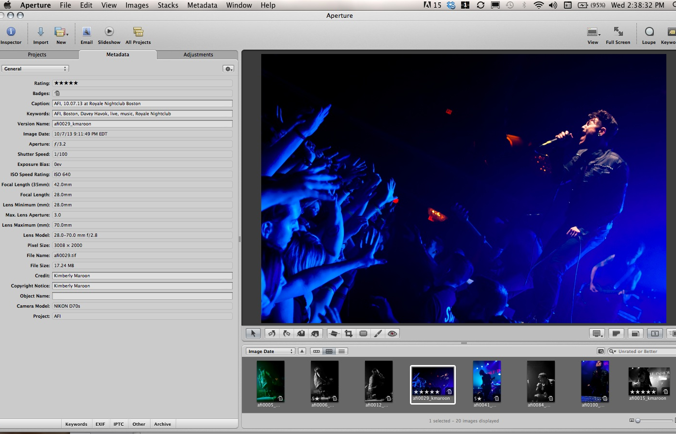Open the search filter magnifier dropdown
This screenshot has height=434, width=676.
pyautogui.click(x=612, y=351)
